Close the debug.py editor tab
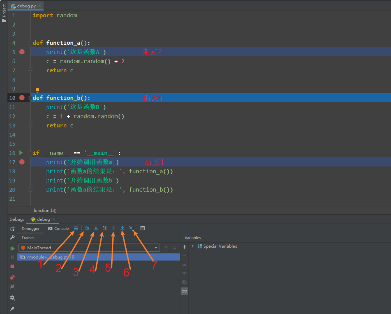Screen dimensions: 391x314 40,6
